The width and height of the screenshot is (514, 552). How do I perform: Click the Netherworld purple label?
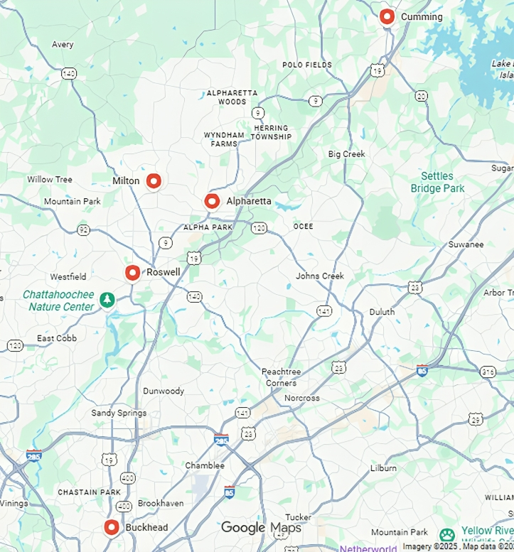coord(368,548)
